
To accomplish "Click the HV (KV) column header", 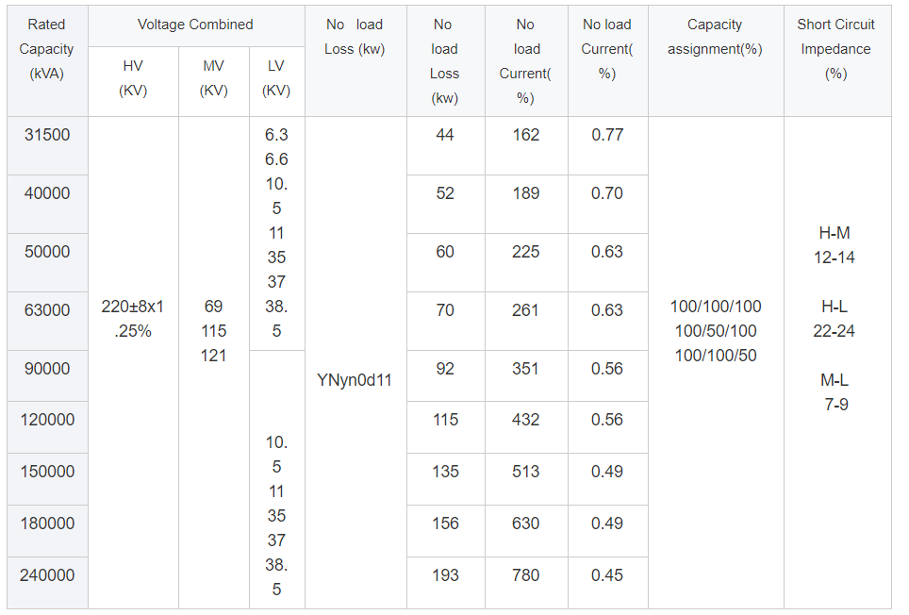I will (x=133, y=78).
